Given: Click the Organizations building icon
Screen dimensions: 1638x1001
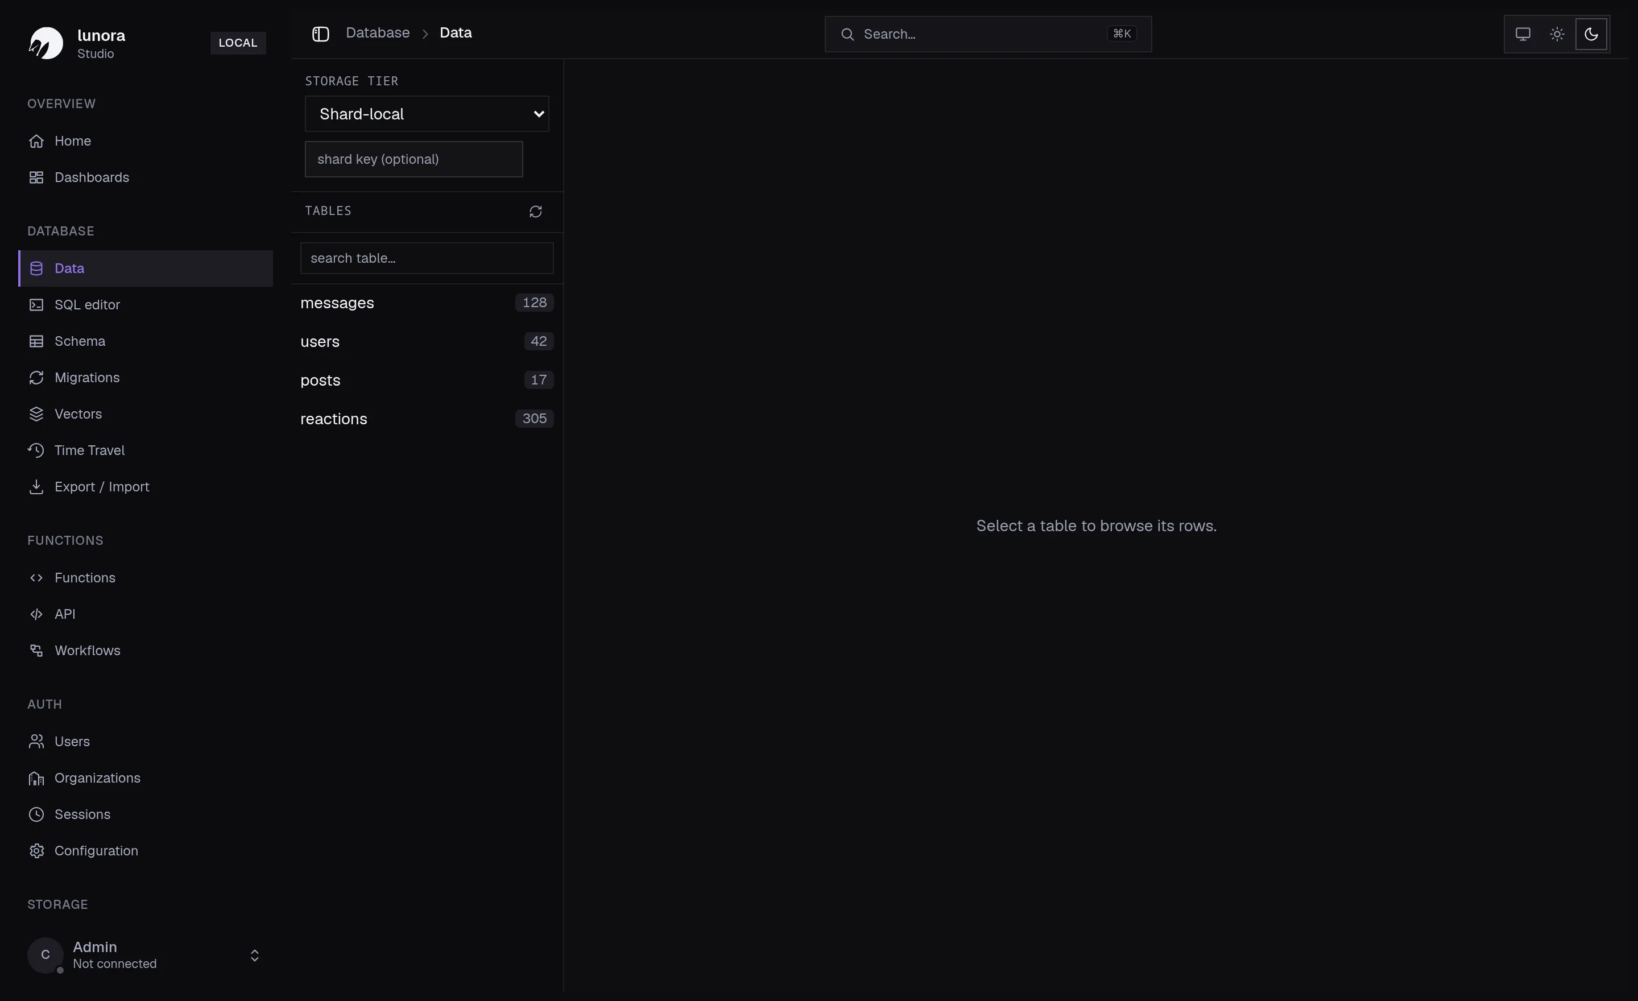Looking at the screenshot, I should pos(36,778).
